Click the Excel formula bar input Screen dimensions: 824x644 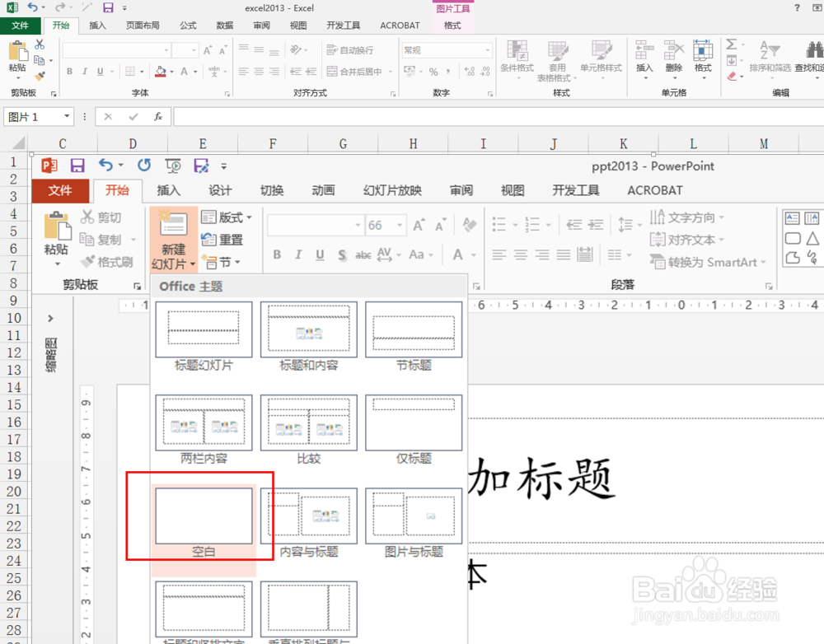tap(499, 117)
